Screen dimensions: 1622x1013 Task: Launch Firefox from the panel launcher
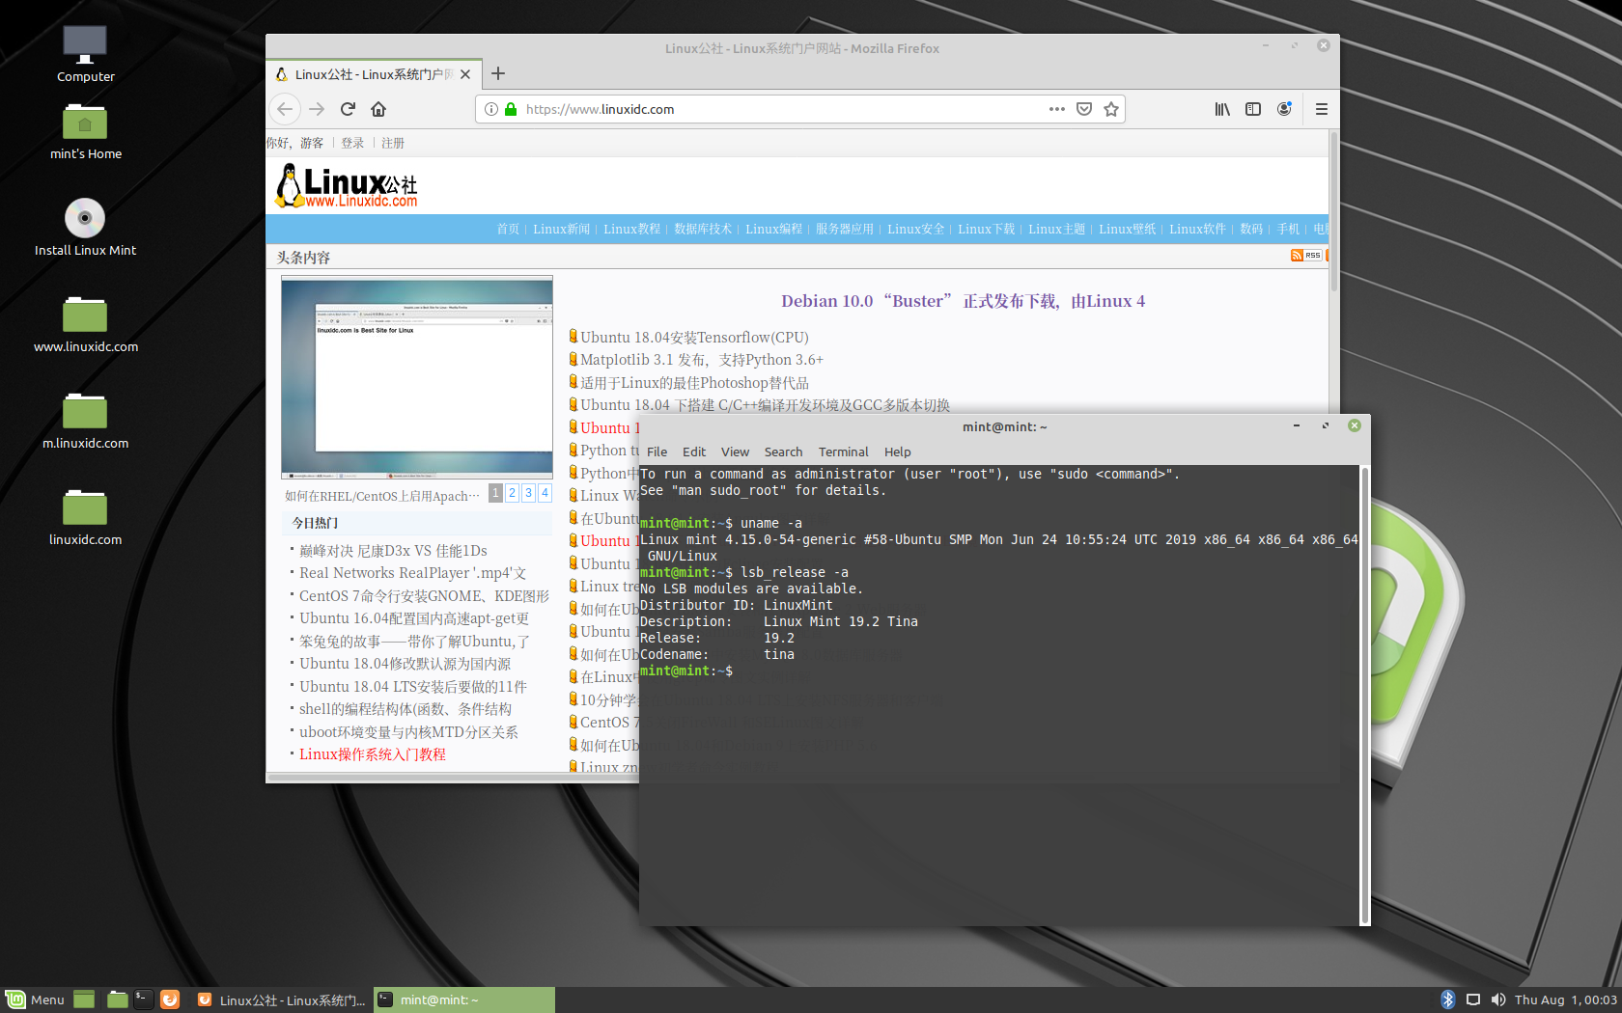pyautogui.click(x=170, y=999)
